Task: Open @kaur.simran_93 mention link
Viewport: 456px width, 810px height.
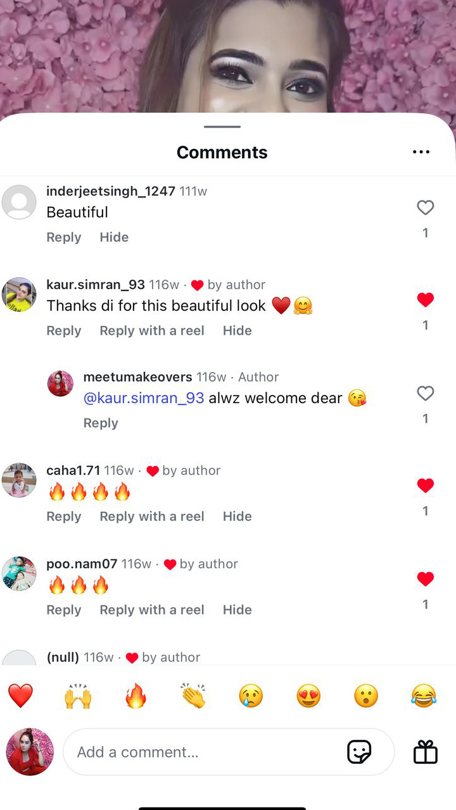Action: coord(144,398)
